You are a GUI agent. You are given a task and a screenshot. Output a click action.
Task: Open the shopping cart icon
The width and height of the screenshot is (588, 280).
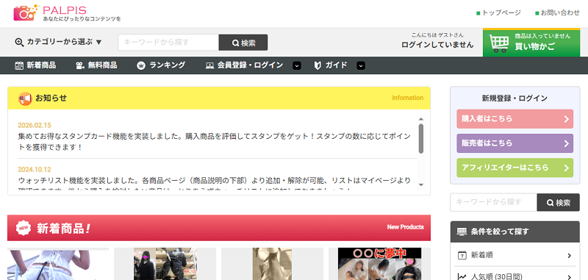coord(499,43)
